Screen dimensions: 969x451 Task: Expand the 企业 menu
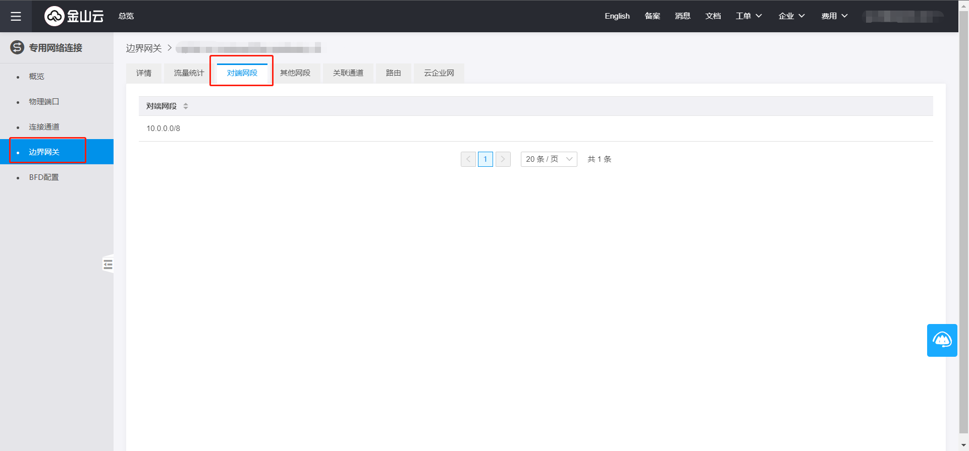791,16
